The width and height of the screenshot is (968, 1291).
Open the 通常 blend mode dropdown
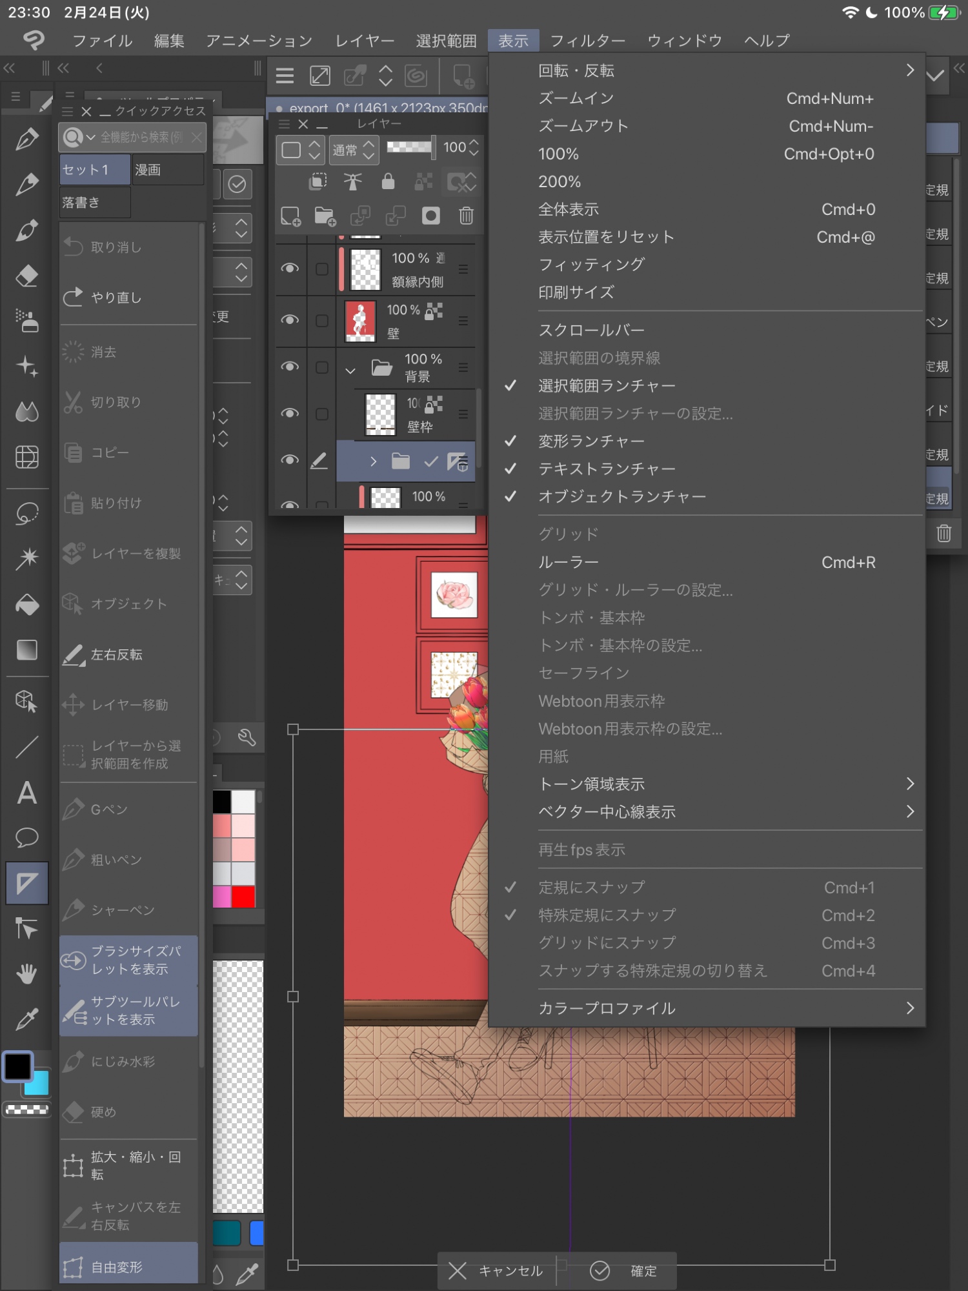(x=353, y=150)
